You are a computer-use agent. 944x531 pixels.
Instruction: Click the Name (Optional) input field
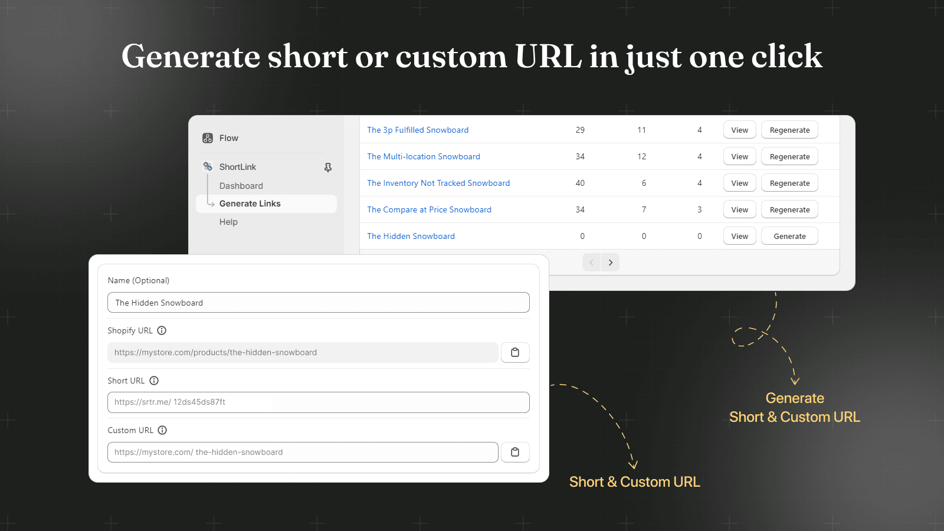[319, 303]
